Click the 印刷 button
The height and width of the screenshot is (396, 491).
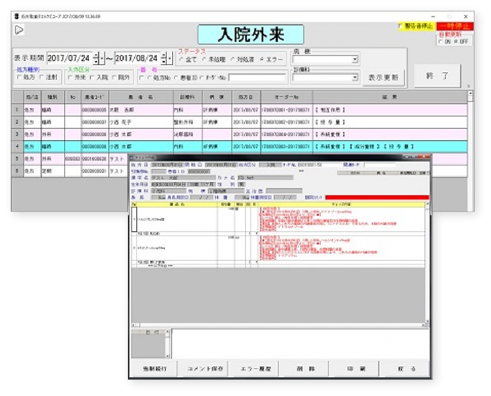(x=356, y=369)
